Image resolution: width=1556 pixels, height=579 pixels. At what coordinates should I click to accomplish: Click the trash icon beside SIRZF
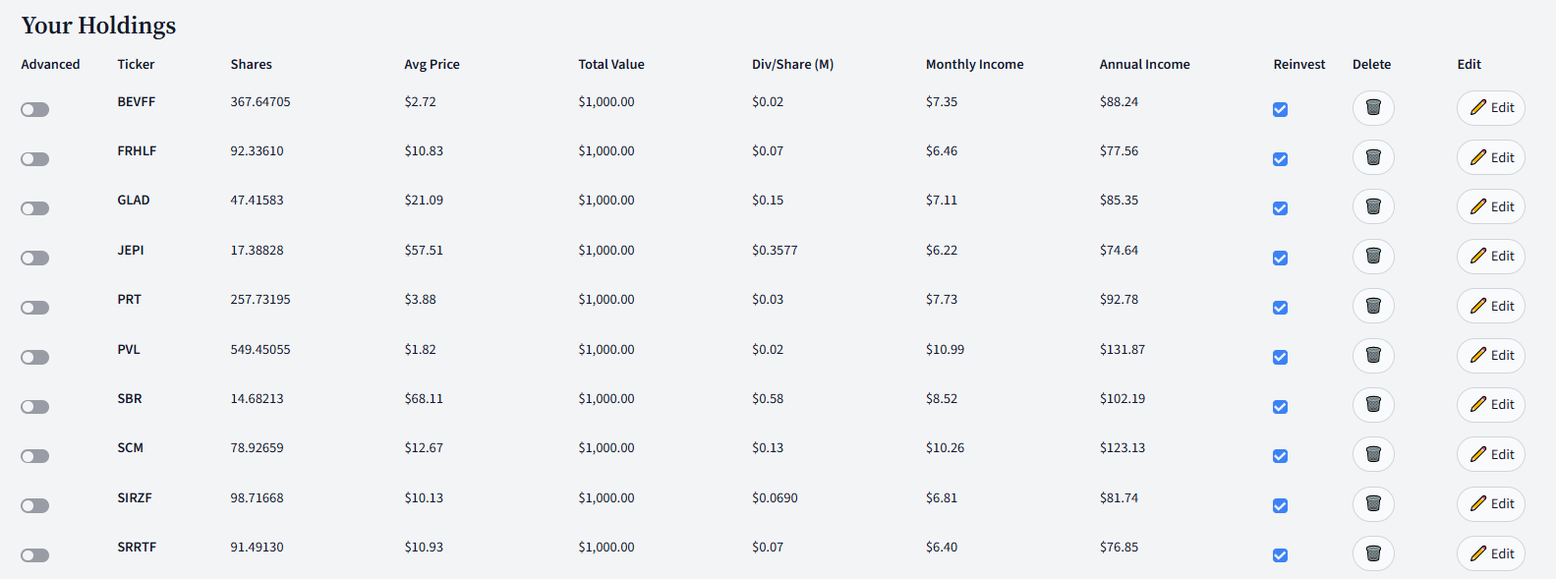(1373, 503)
